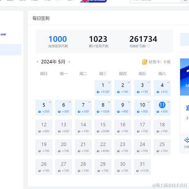This screenshot has width=189, height=189.
Task: Select May 19 calendar cell
Action: click(x=44, y=147)
